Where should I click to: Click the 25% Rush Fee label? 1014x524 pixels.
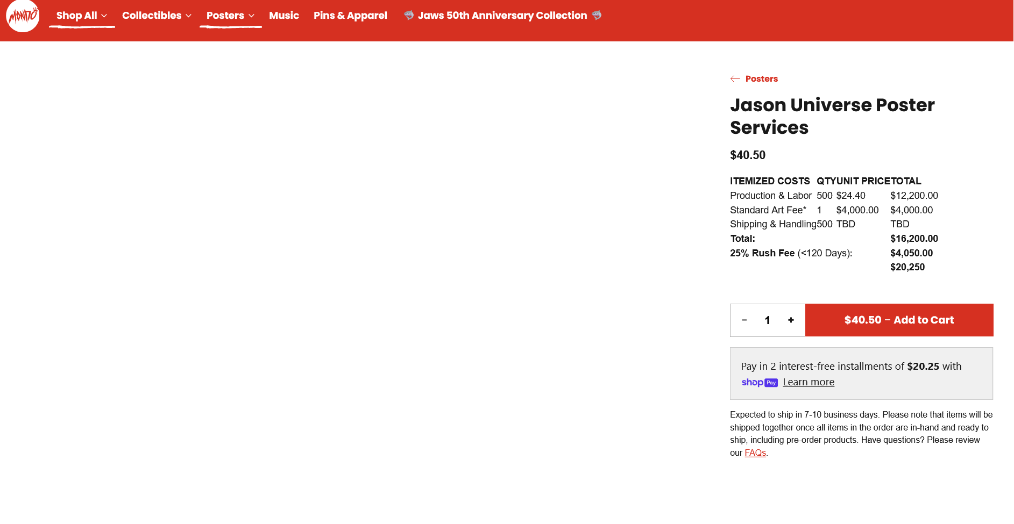(x=762, y=253)
